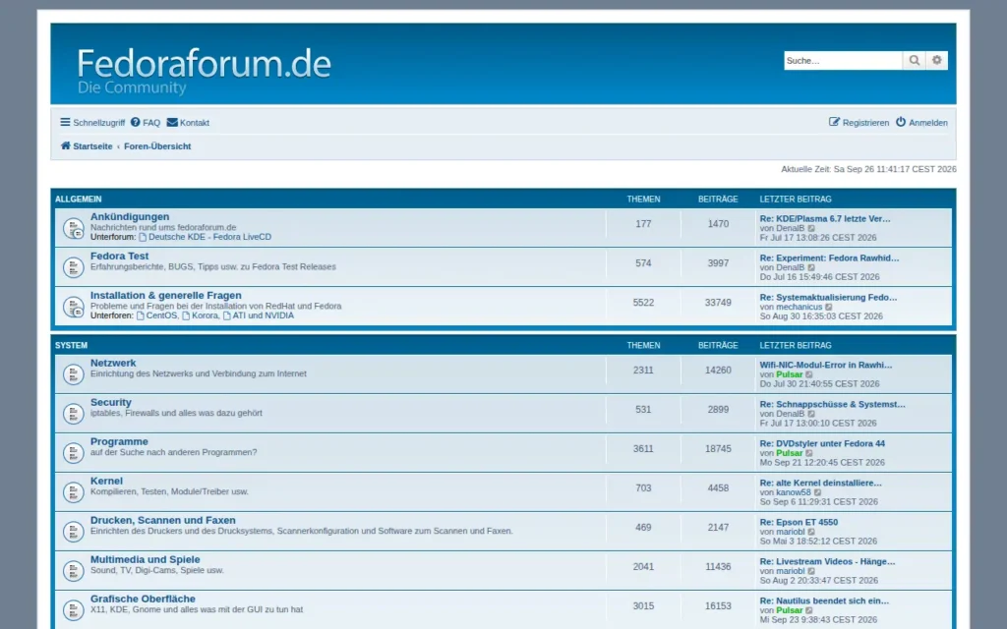View latest post icon in Drucken row
Viewport: 1007px width, 629px height.
point(811,532)
